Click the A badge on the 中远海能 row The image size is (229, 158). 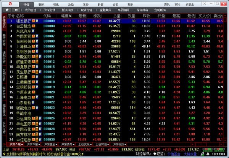(x=37, y=118)
